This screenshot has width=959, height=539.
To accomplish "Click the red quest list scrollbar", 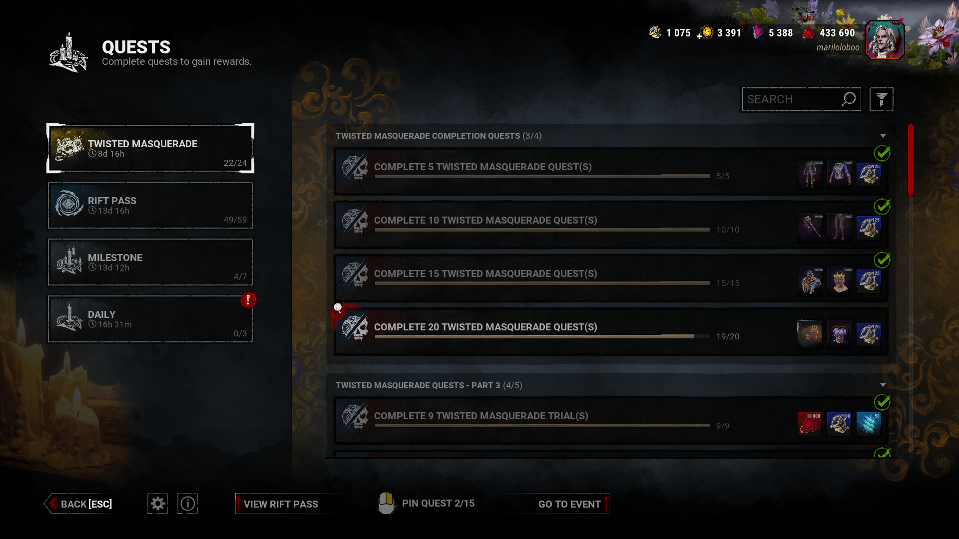I will point(911,160).
